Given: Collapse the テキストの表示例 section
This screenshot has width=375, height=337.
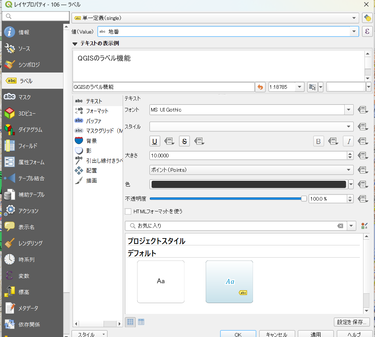Looking at the screenshot, I should coord(75,44).
